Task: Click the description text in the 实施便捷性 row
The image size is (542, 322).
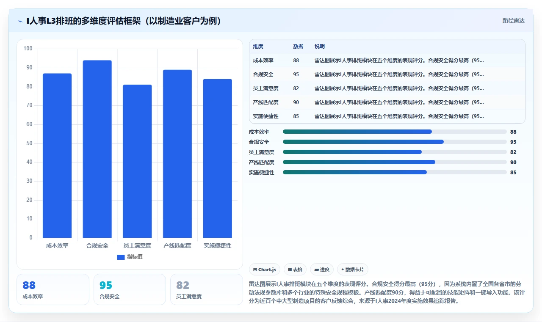Action: (x=399, y=116)
